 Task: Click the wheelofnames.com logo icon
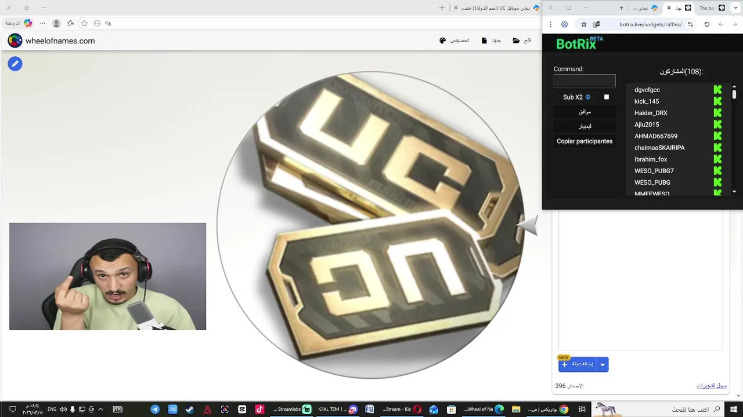coord(15,41)
